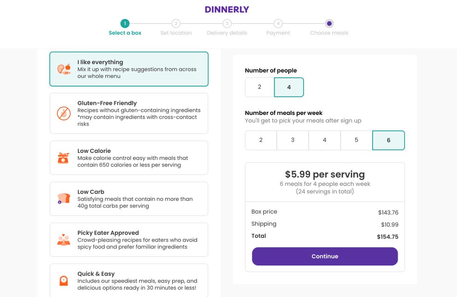This screenshot has height=297, width=457.
Task: Choose 2 meals per week
Action: click(261, 140)
